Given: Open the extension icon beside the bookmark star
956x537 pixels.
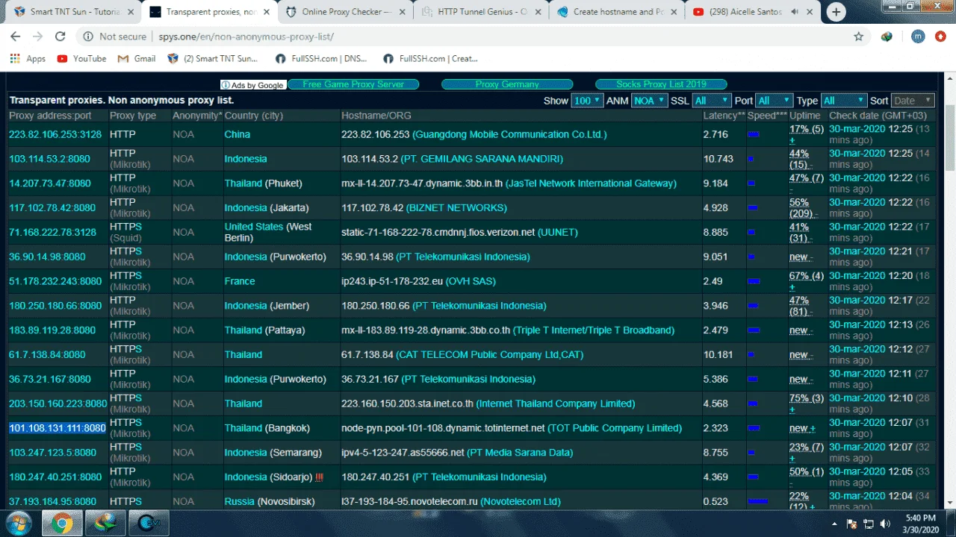Looking at the screenshot, I should click(887, 37).
